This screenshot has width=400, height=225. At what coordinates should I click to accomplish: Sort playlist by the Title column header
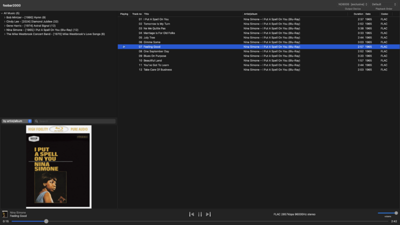(146, 14)
